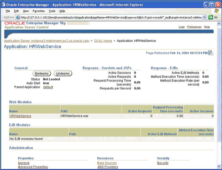Open Data Sources under Resources
The image size is (222, 170).
(107, 163)
